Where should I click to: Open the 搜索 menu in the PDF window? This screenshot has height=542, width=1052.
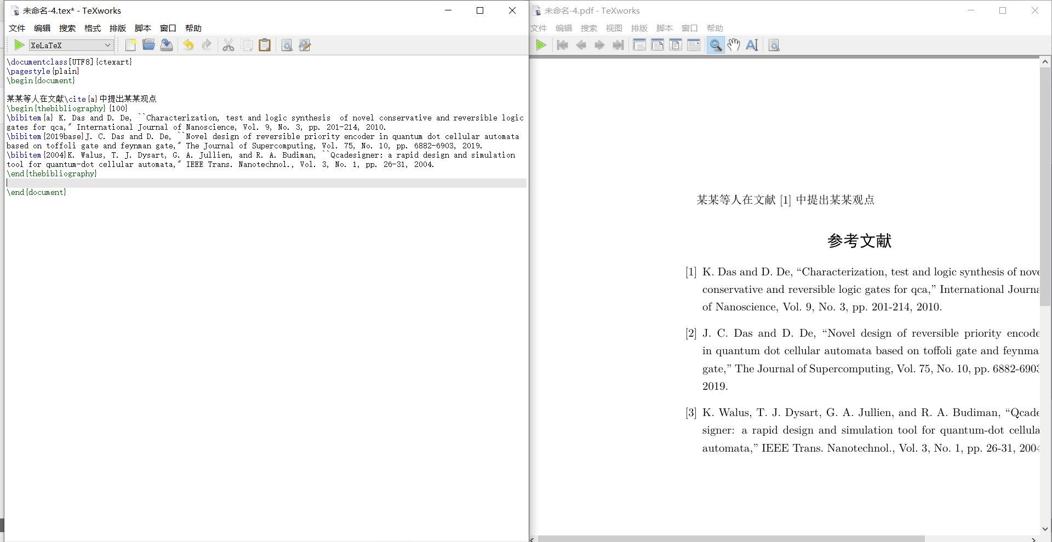click(x=589, y=28)
